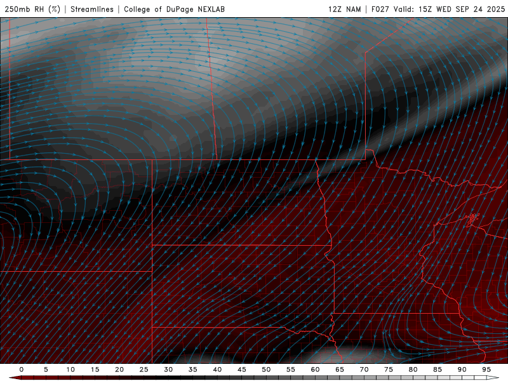Click the colorbar label '70'
This screenshot has width=508, height=381.
coord(364,370)
